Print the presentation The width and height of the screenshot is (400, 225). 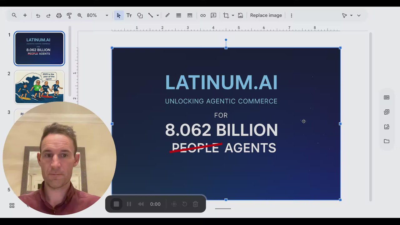point(59,15)
